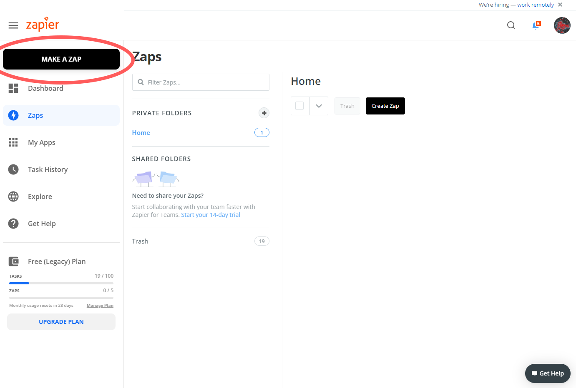Click inside the Filter Zaps field
The image size is (576, 388).
[200, 82]
